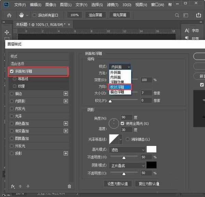Click the search magnifier icon
The height and width of the screenshot is (197, 205).
click(177, 15)
